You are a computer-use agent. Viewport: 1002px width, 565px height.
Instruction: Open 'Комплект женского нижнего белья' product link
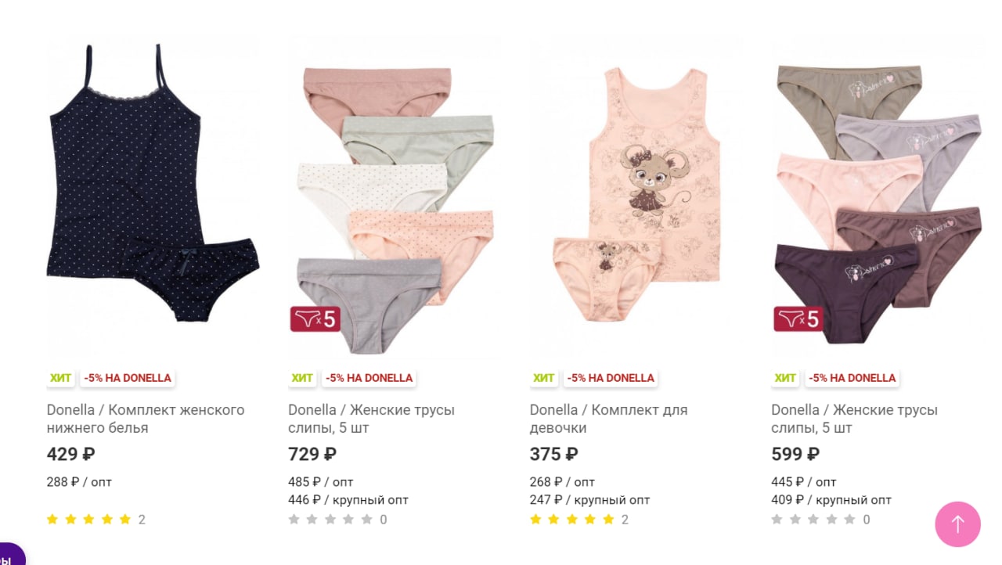[x=146, y=419]
